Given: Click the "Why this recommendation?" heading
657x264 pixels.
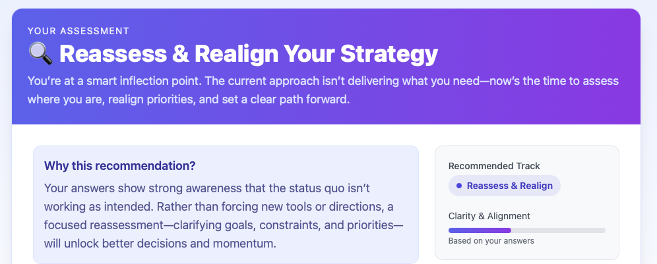Looking at the screenshot, I should [x=119, y=165].
